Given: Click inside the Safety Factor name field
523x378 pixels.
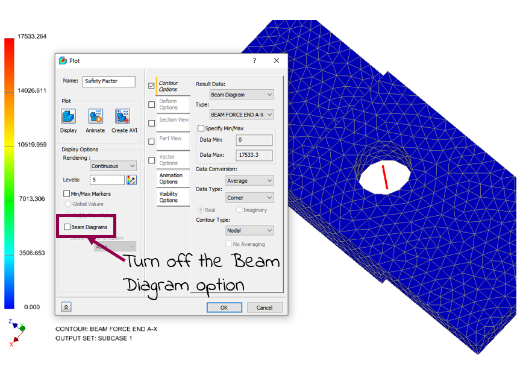Looking at the screenshot, I should (x=108, y=81).
